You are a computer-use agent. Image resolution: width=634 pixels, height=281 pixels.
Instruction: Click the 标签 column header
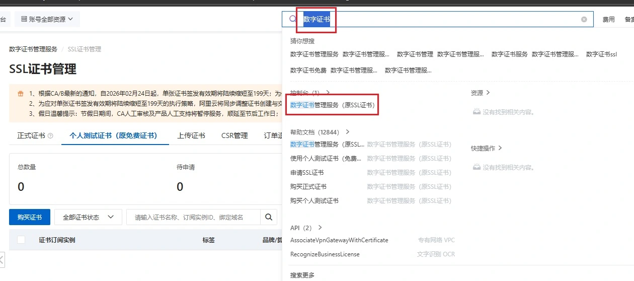[x=209, y=240]
